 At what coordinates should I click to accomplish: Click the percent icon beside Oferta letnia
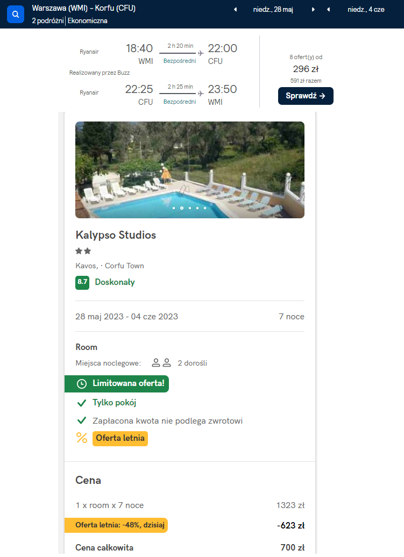(x=82, y=438)
